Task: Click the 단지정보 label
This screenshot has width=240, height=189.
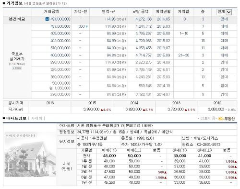Action: point(67,142)
